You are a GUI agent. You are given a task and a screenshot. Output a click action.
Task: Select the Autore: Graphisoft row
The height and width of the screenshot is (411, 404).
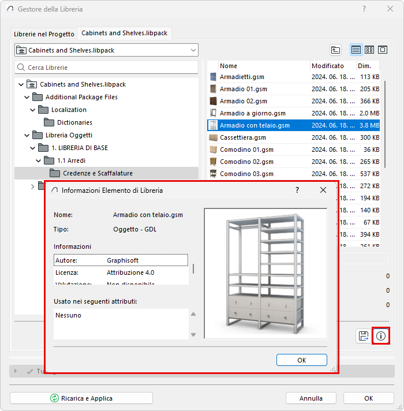121,260
